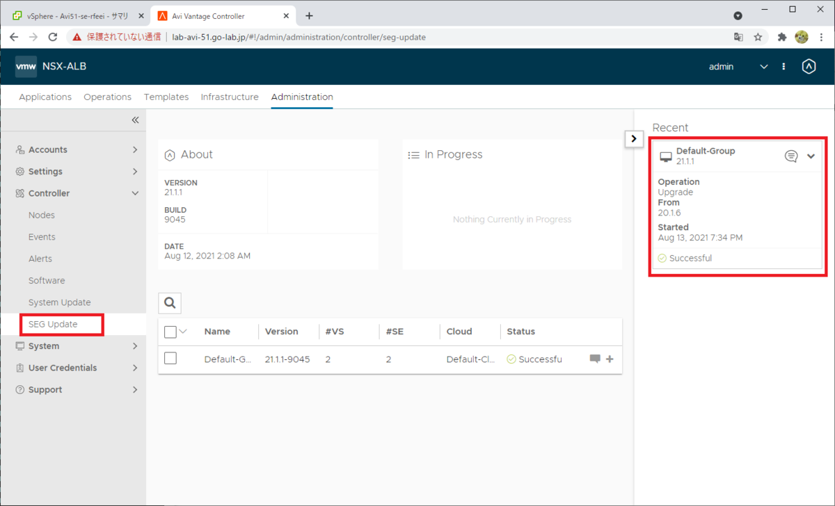Reload the page
Image resolution: width=835 pixels, height=506 pixels.
click(x=53, y=37)
